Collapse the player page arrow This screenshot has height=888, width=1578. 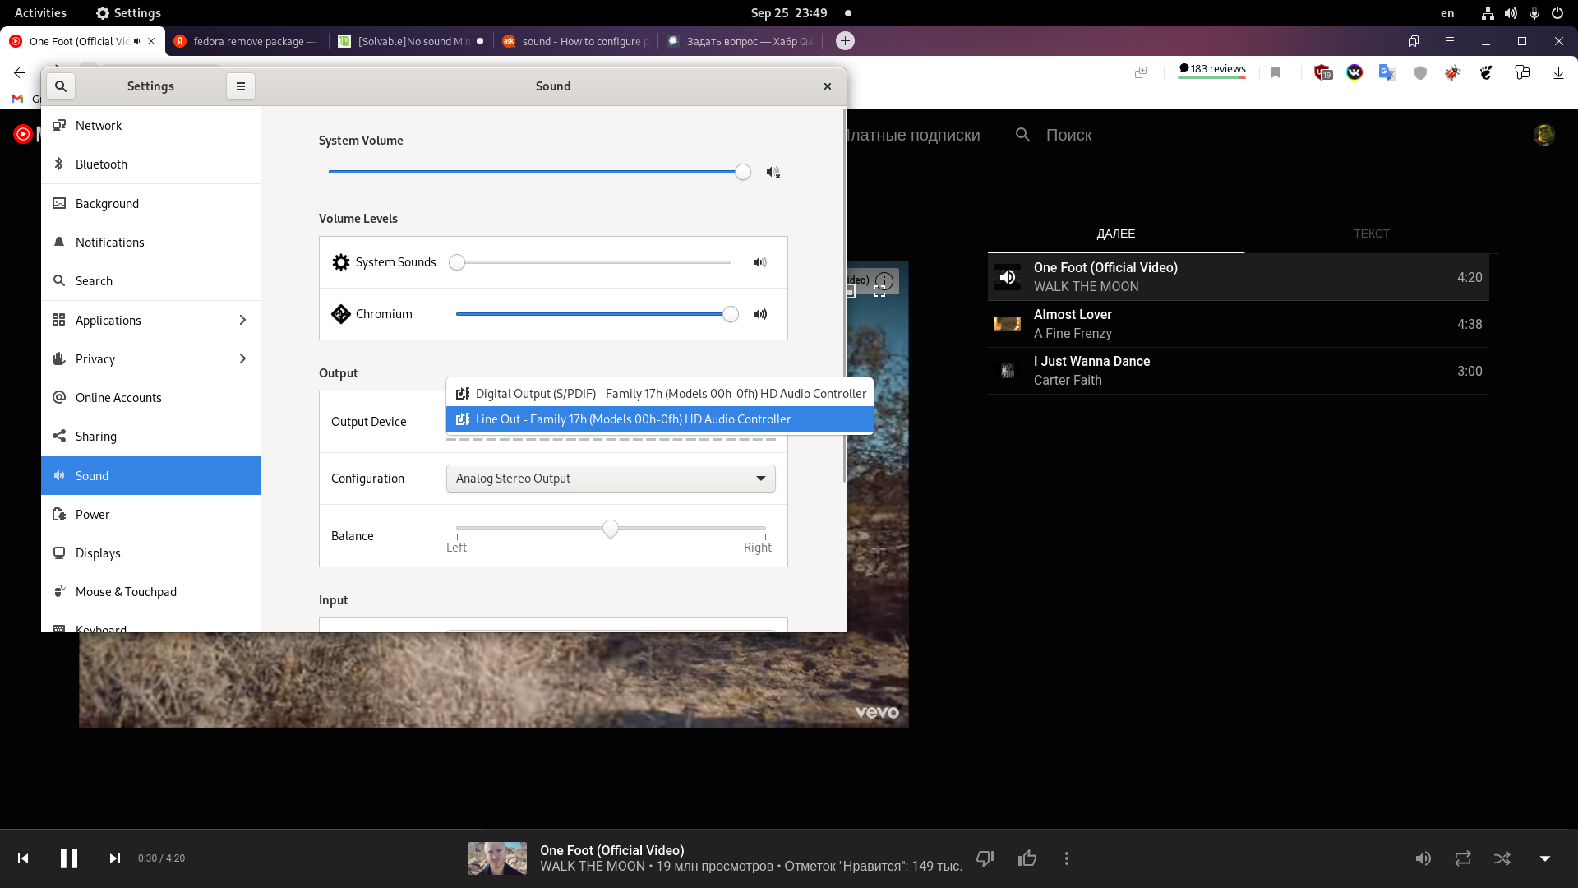click(x=1545, y=858)
